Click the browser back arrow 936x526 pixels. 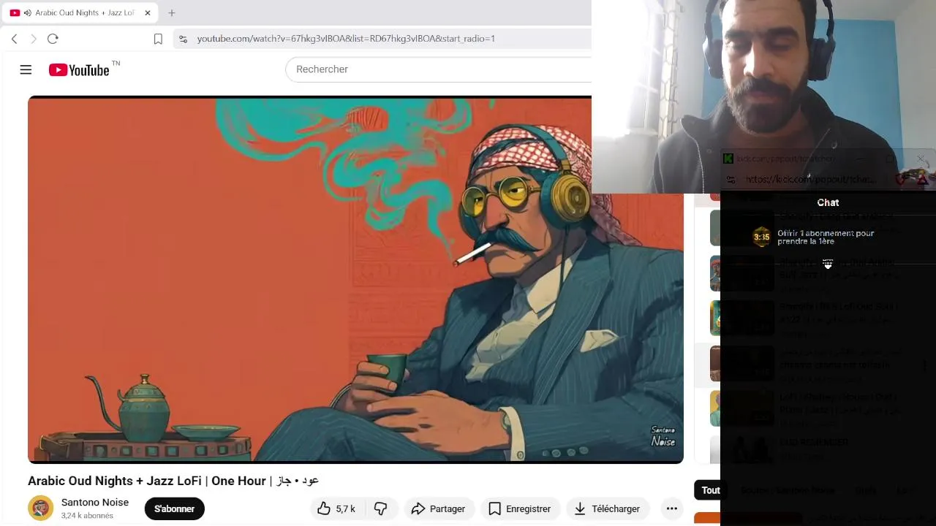(x=14, y=39)
